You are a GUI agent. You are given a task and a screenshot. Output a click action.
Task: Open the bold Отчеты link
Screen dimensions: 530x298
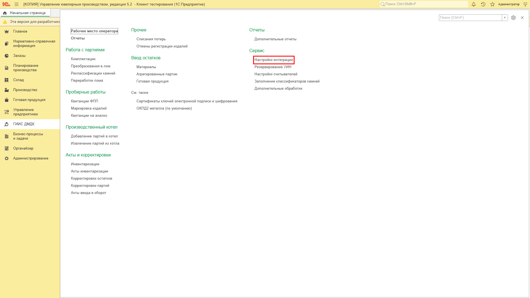(x=78, y=38)
